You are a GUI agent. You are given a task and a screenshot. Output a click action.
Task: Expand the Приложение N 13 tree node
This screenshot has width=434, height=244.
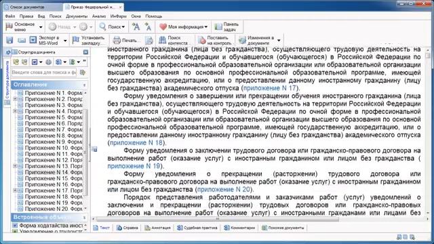pos(15,166)
